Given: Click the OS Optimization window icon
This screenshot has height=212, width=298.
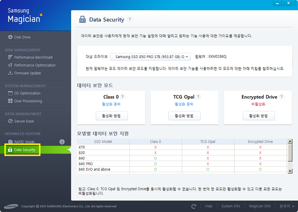Looking at the screenshot, I should pyautogui.click(x=10, y=93).
